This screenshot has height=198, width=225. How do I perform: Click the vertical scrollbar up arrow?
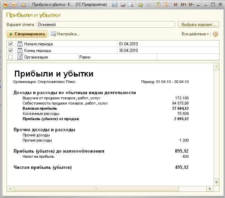(216, 66)
